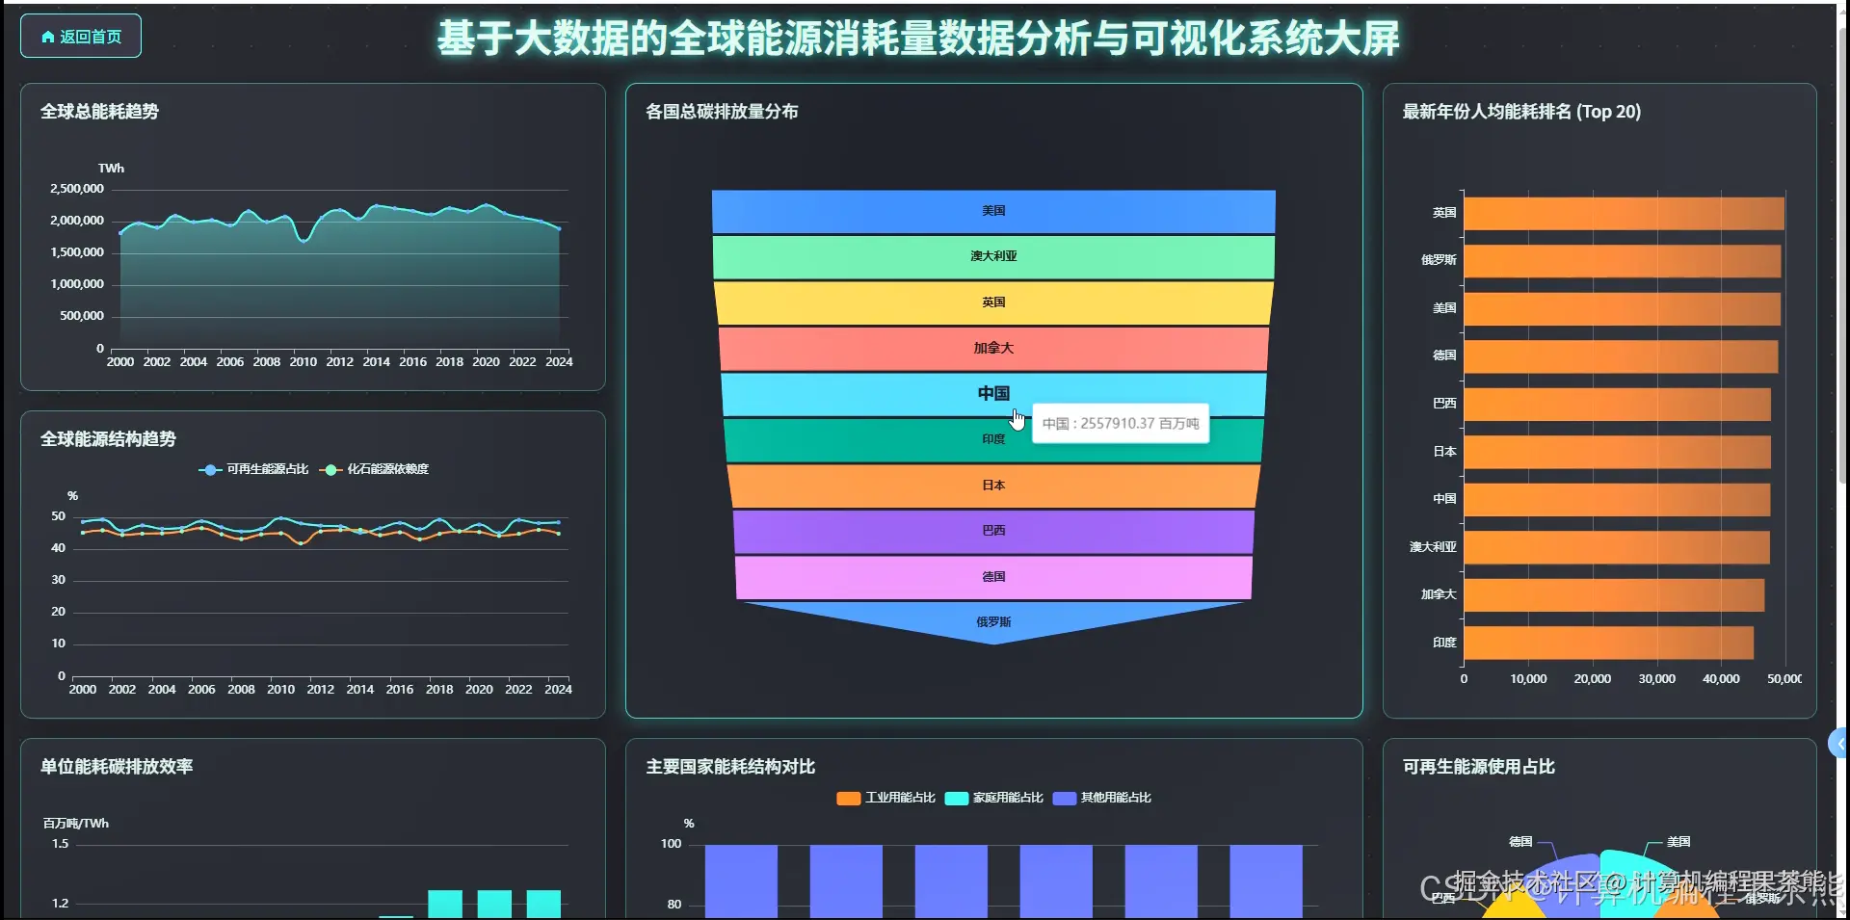Select the 美国 funnel segment

[x=993, y=211]
